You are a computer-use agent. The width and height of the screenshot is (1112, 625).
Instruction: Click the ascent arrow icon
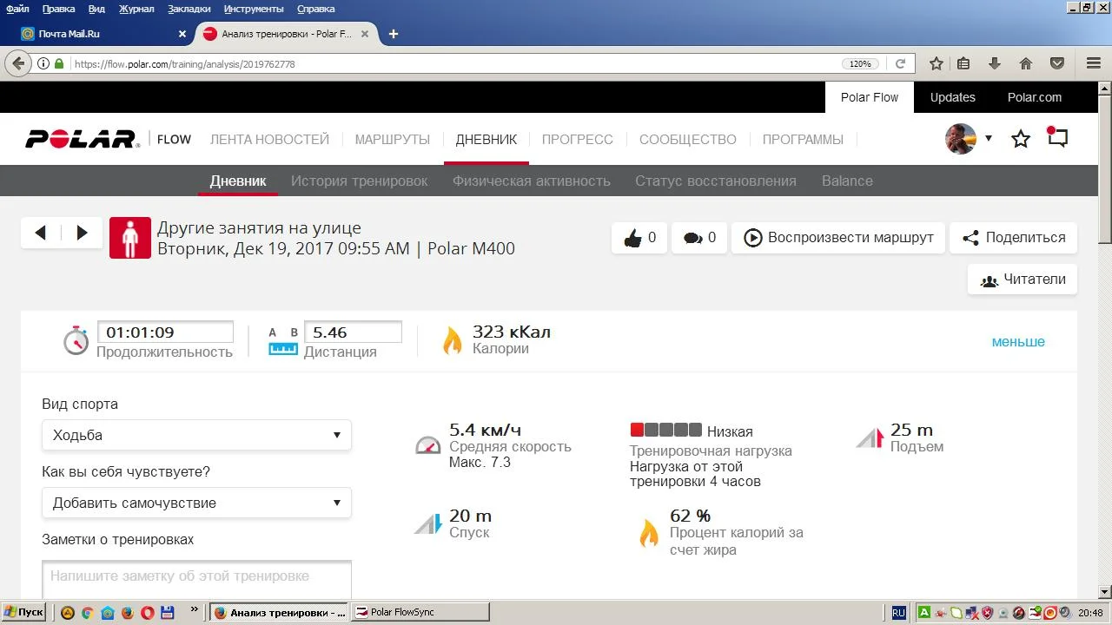click(870, 437)
